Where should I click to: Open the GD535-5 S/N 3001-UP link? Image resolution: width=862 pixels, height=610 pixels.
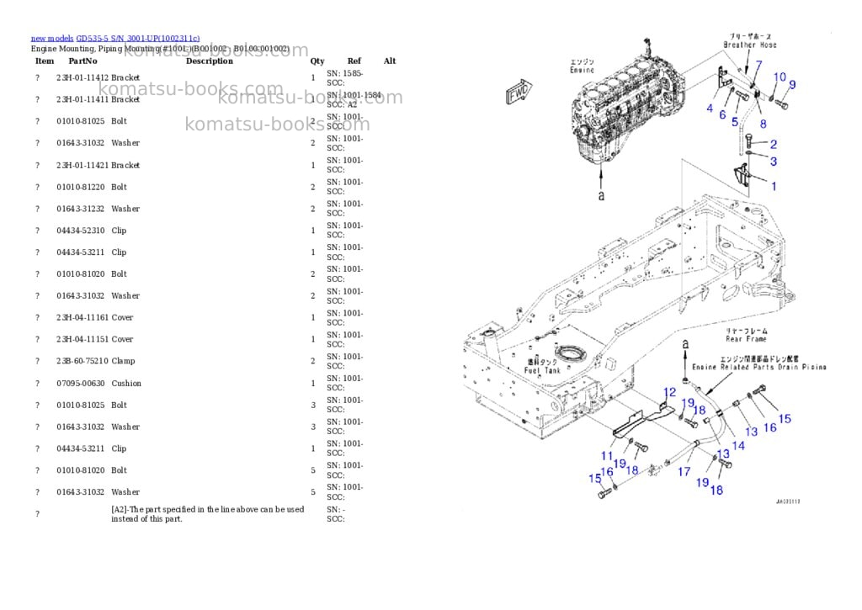[138, 39]
